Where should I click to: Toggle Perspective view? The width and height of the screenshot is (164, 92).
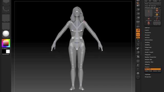[138, 22]
